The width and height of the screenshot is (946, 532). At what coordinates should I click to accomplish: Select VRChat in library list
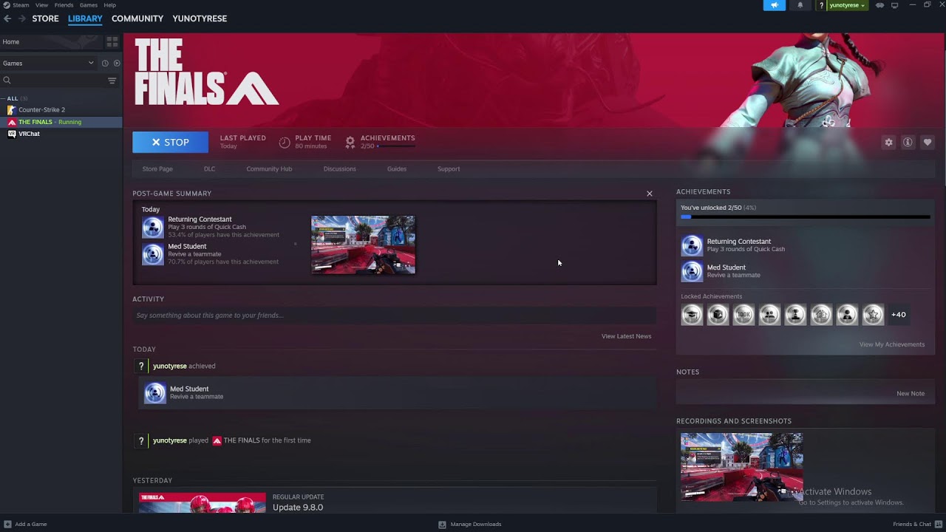coord(29,134)
